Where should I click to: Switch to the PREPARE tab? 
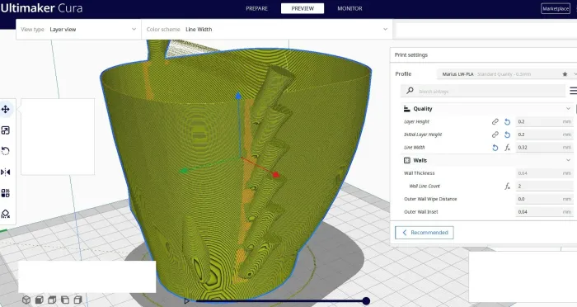pos(257,8)
